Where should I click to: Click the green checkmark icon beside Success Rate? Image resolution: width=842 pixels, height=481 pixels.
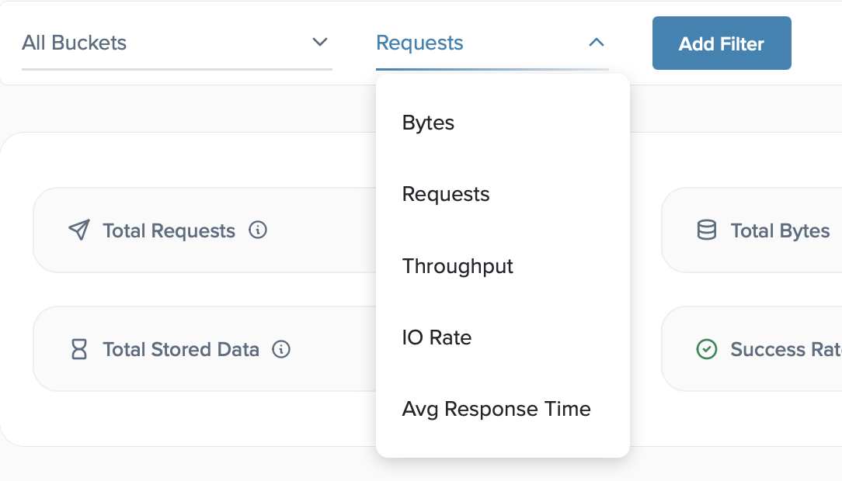coord(706,349)
